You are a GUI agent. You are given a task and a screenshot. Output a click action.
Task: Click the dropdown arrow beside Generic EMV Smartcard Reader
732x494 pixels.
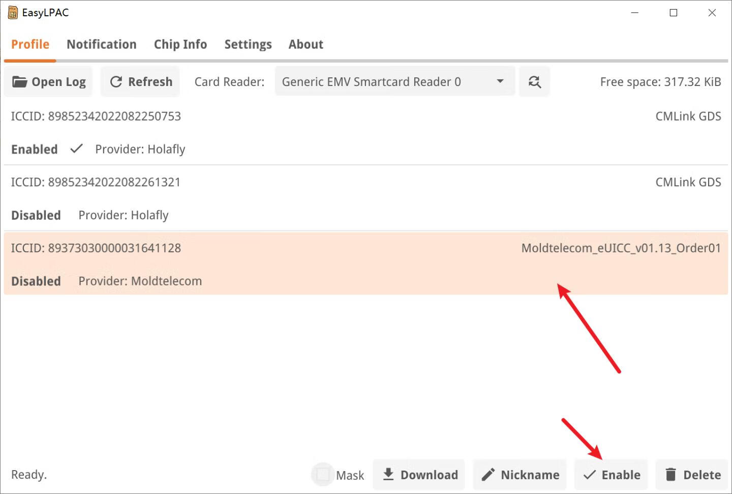tap(500, 81)
